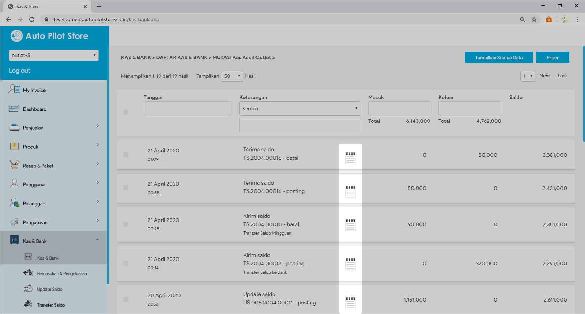Click the Transfer Saldo sidebar icon
Image resolution: width=585 pixels, height=314 pixels.
pyautogui.click(x=28, y=304)
